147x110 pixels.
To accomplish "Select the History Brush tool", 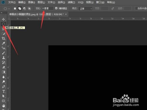I will tap(4, 63).
